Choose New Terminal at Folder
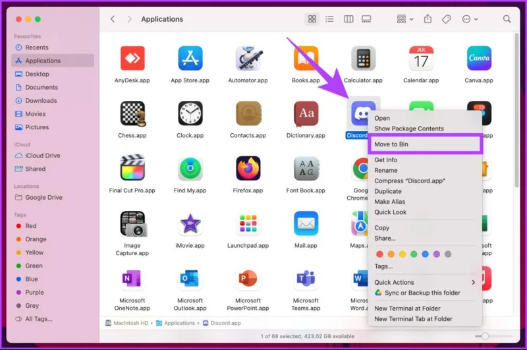The width and height of the screenshot is (527, 350). (x=425, y=308)
